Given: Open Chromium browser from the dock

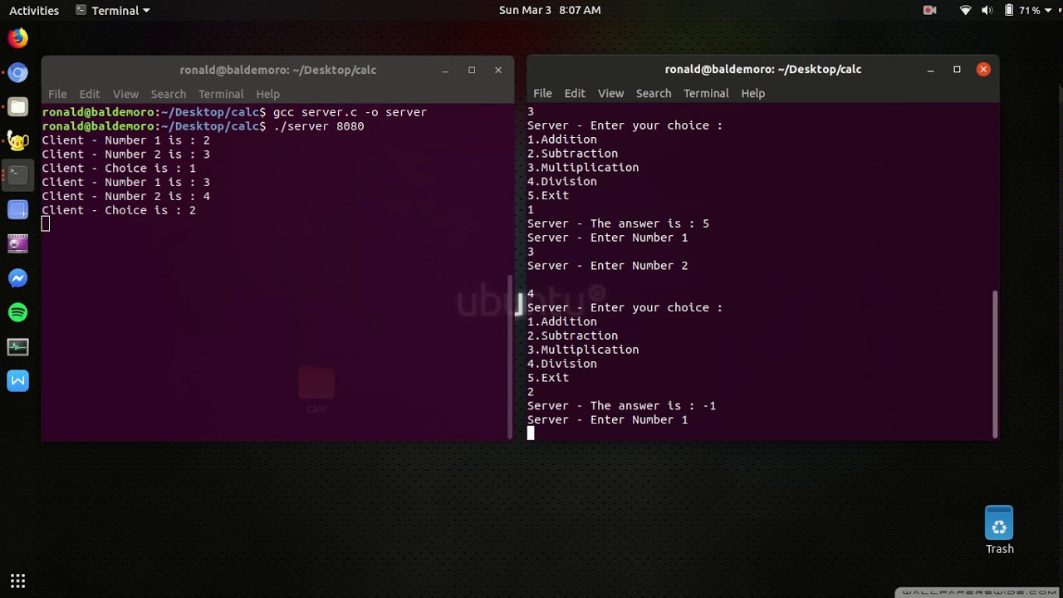Looking at the screenshot, I should 17,73.
